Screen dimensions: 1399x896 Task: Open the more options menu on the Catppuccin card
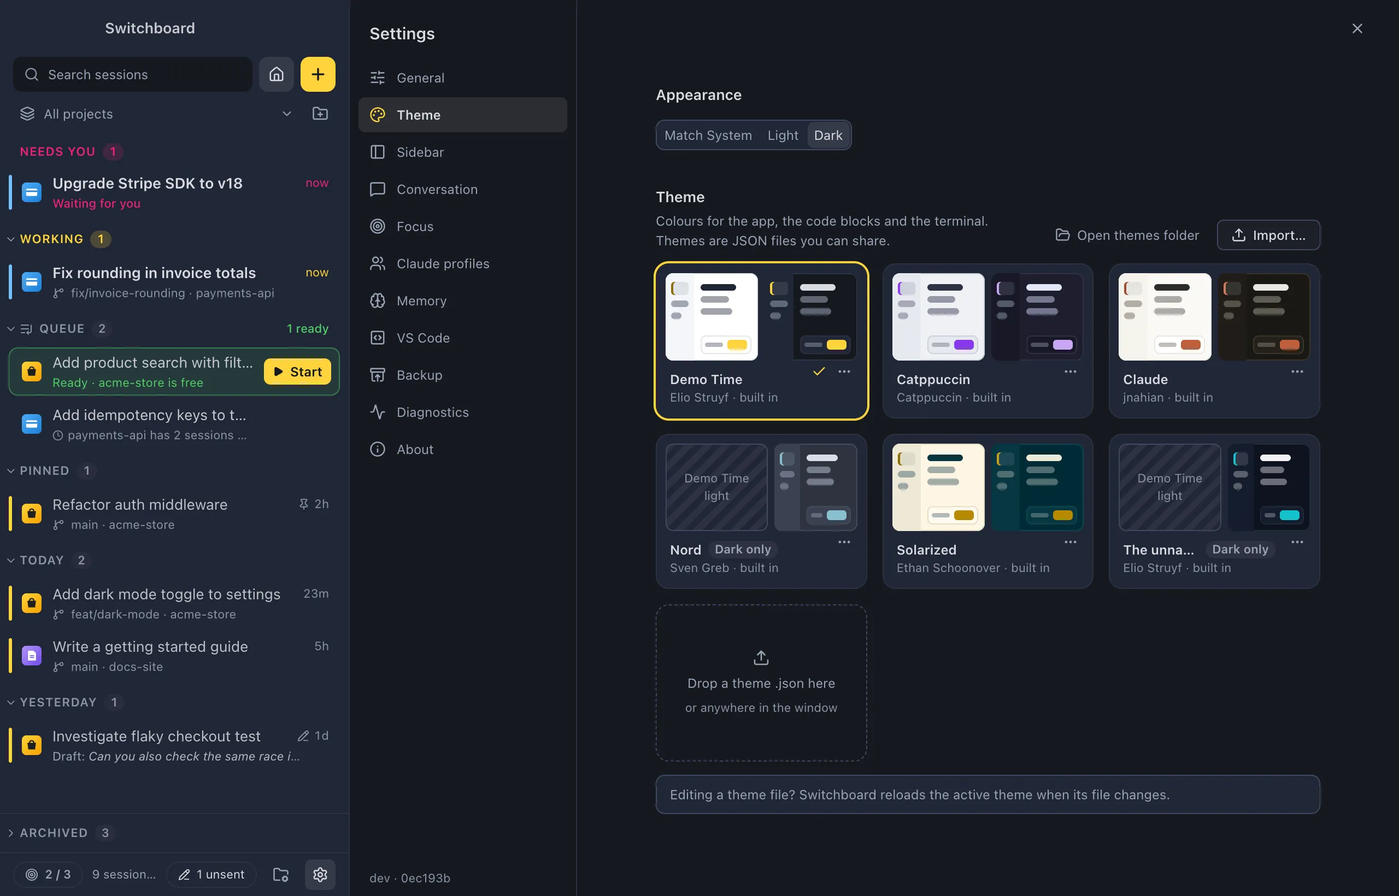tap(1071, 372)
